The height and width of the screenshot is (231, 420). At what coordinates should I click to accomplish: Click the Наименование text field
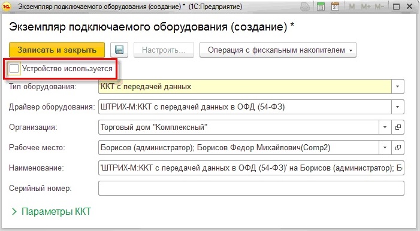click(251, 168)
